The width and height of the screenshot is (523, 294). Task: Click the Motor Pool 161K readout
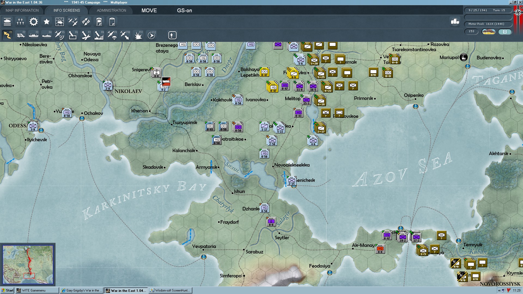point(488,24)
